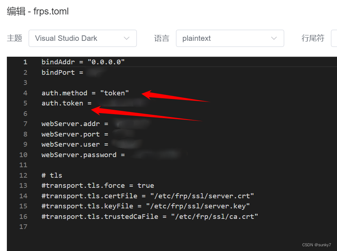Open the line-ending dropdown at right edge

click(334, 38)
